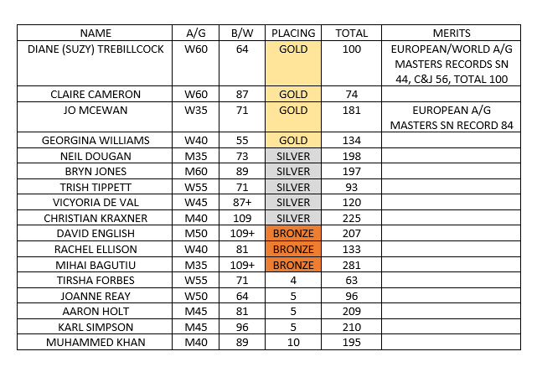The width and height of the screenshot is (537, 367).
Task: Click Tirsha Forbes' name cell
Action: coord(96,275)
